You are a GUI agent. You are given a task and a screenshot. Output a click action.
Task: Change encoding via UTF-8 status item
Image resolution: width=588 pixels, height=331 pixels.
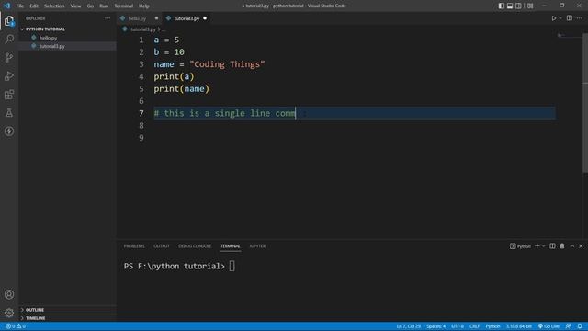coord(458,326)
